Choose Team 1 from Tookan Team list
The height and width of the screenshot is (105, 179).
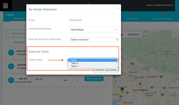[92, 66]
